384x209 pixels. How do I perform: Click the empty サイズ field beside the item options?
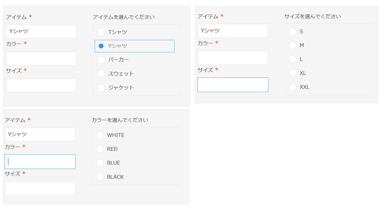41,85
